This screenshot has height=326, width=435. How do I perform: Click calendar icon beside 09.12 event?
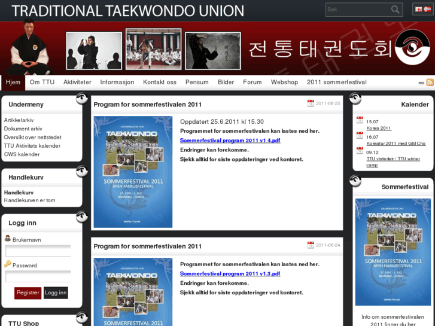tap(360, 150)
